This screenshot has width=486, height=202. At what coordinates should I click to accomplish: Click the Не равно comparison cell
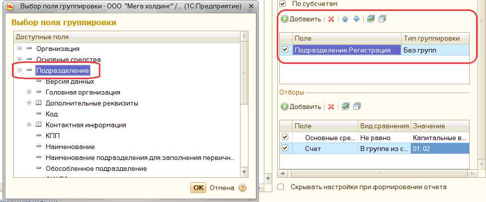pyautogui.click(x=384, y=138)
